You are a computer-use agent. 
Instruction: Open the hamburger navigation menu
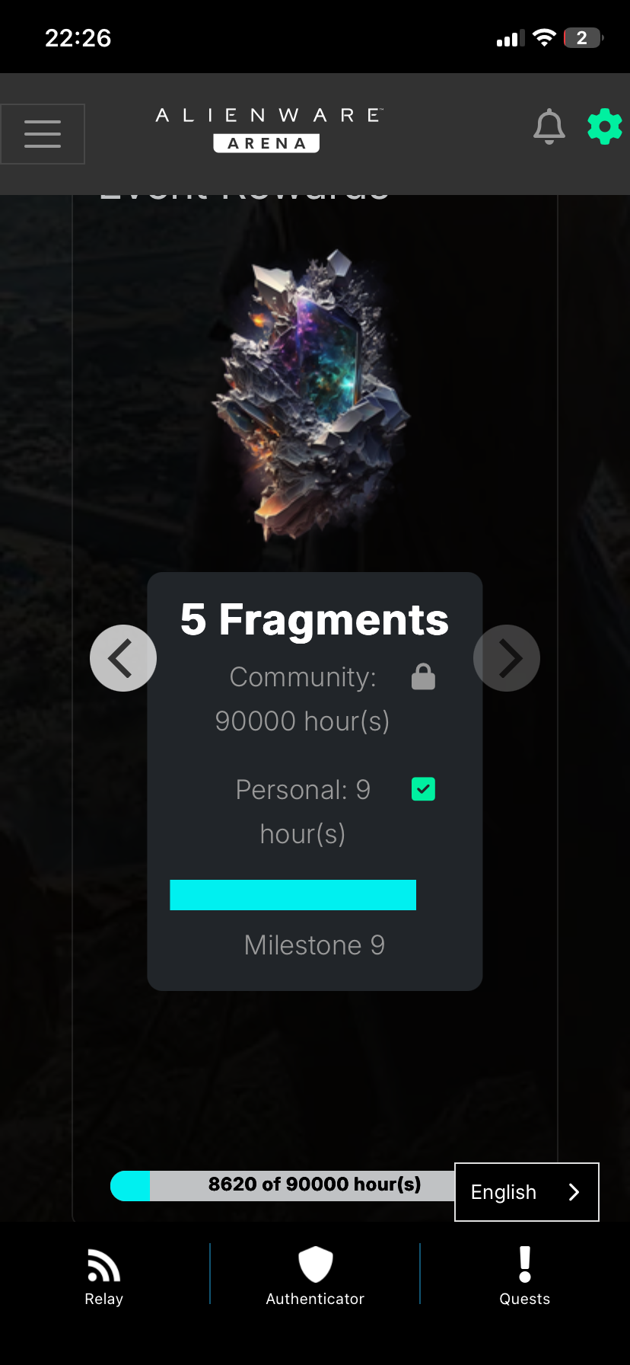(x=43, y=134)
